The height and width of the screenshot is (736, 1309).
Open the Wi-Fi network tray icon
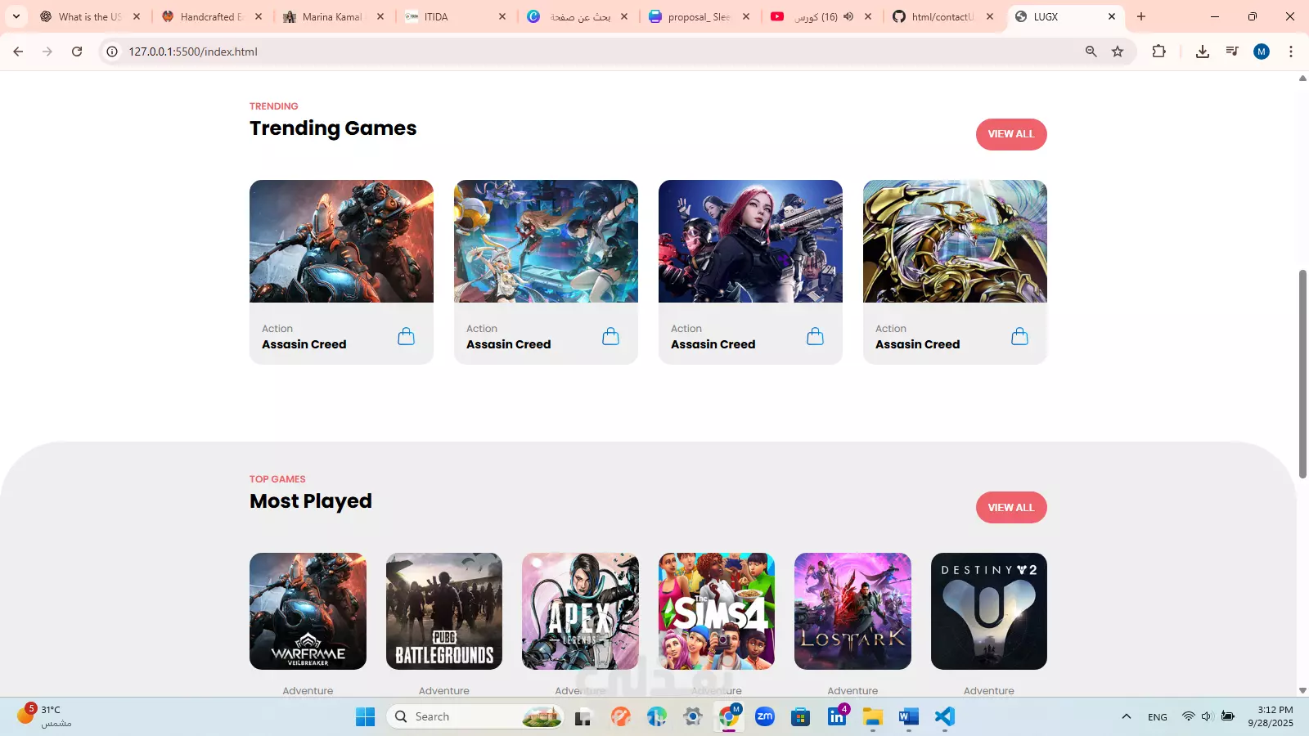coord(1188,717)
